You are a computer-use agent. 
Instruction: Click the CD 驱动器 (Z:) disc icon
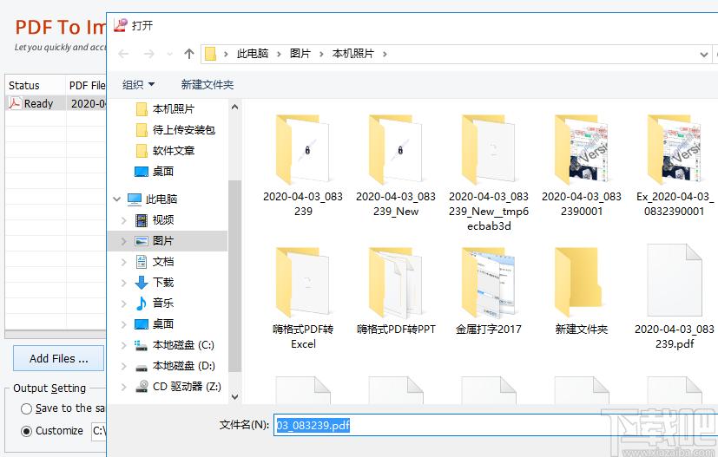pyautogui.click(x=142, y=387)
